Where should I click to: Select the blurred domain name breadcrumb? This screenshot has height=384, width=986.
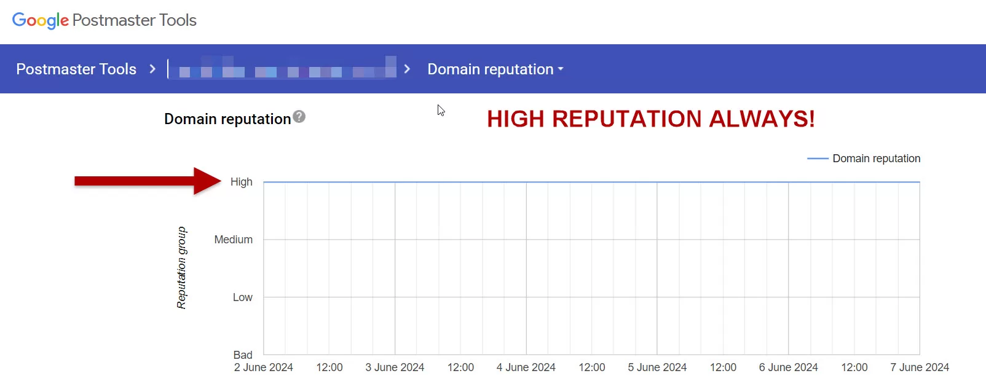point(286,69)
